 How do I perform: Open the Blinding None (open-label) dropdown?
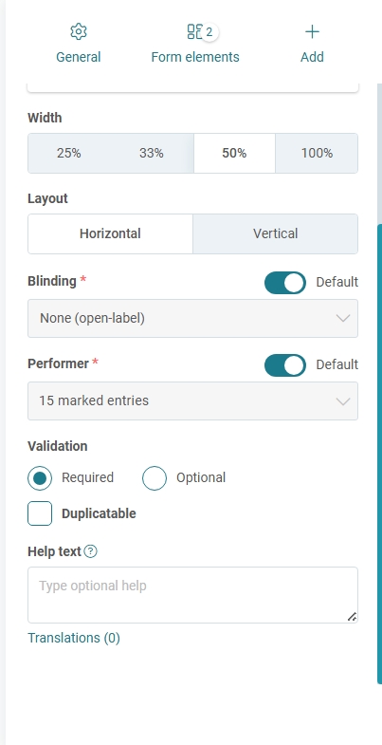tap(192, 318)
